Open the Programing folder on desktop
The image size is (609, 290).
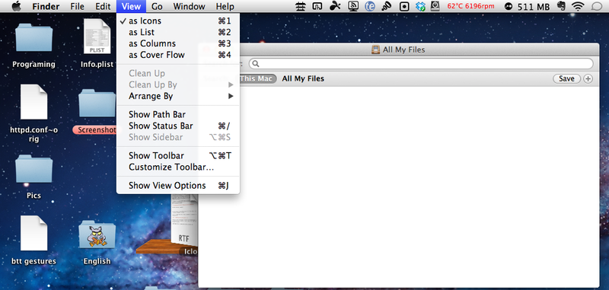point(33,37)
